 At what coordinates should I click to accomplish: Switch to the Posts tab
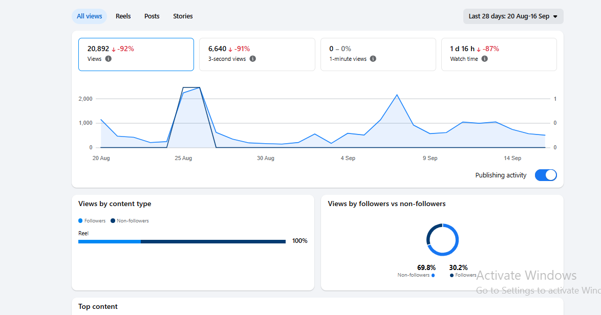point(152,16)
